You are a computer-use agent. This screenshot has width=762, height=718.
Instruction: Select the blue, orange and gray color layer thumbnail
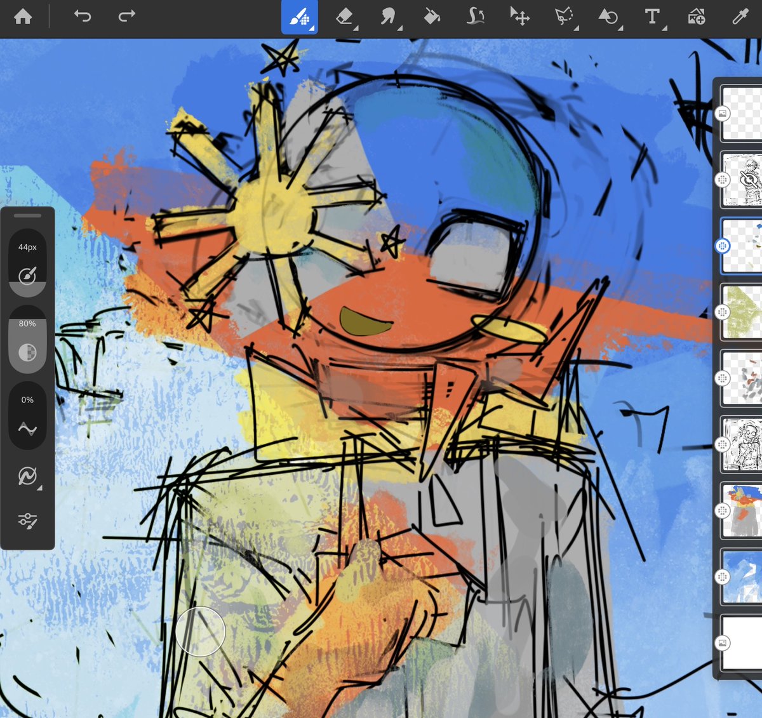pos(741,510)
